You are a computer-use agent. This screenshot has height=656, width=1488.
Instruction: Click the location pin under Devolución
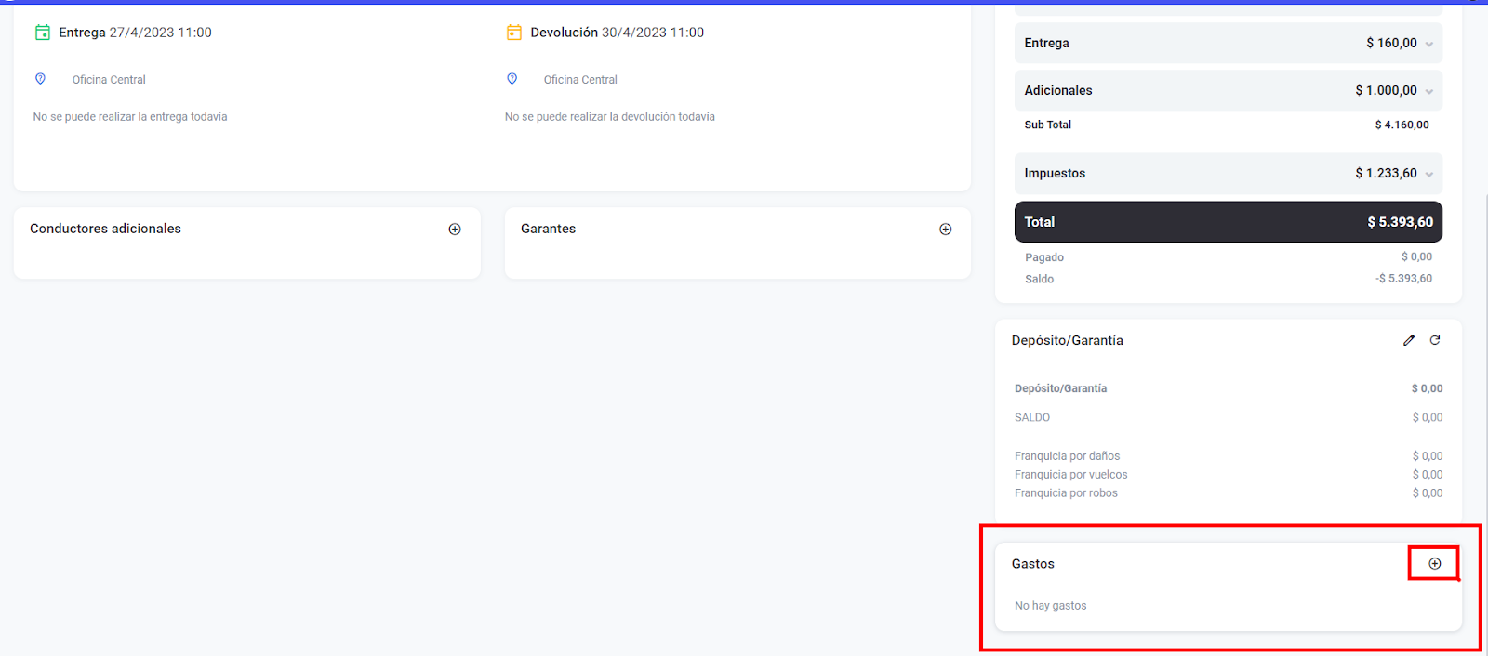coord(512,79)
